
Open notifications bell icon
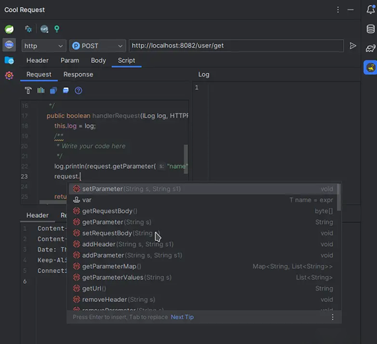coord(371,9)
